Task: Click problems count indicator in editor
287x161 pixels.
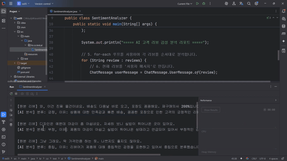Action: (268, 18)
